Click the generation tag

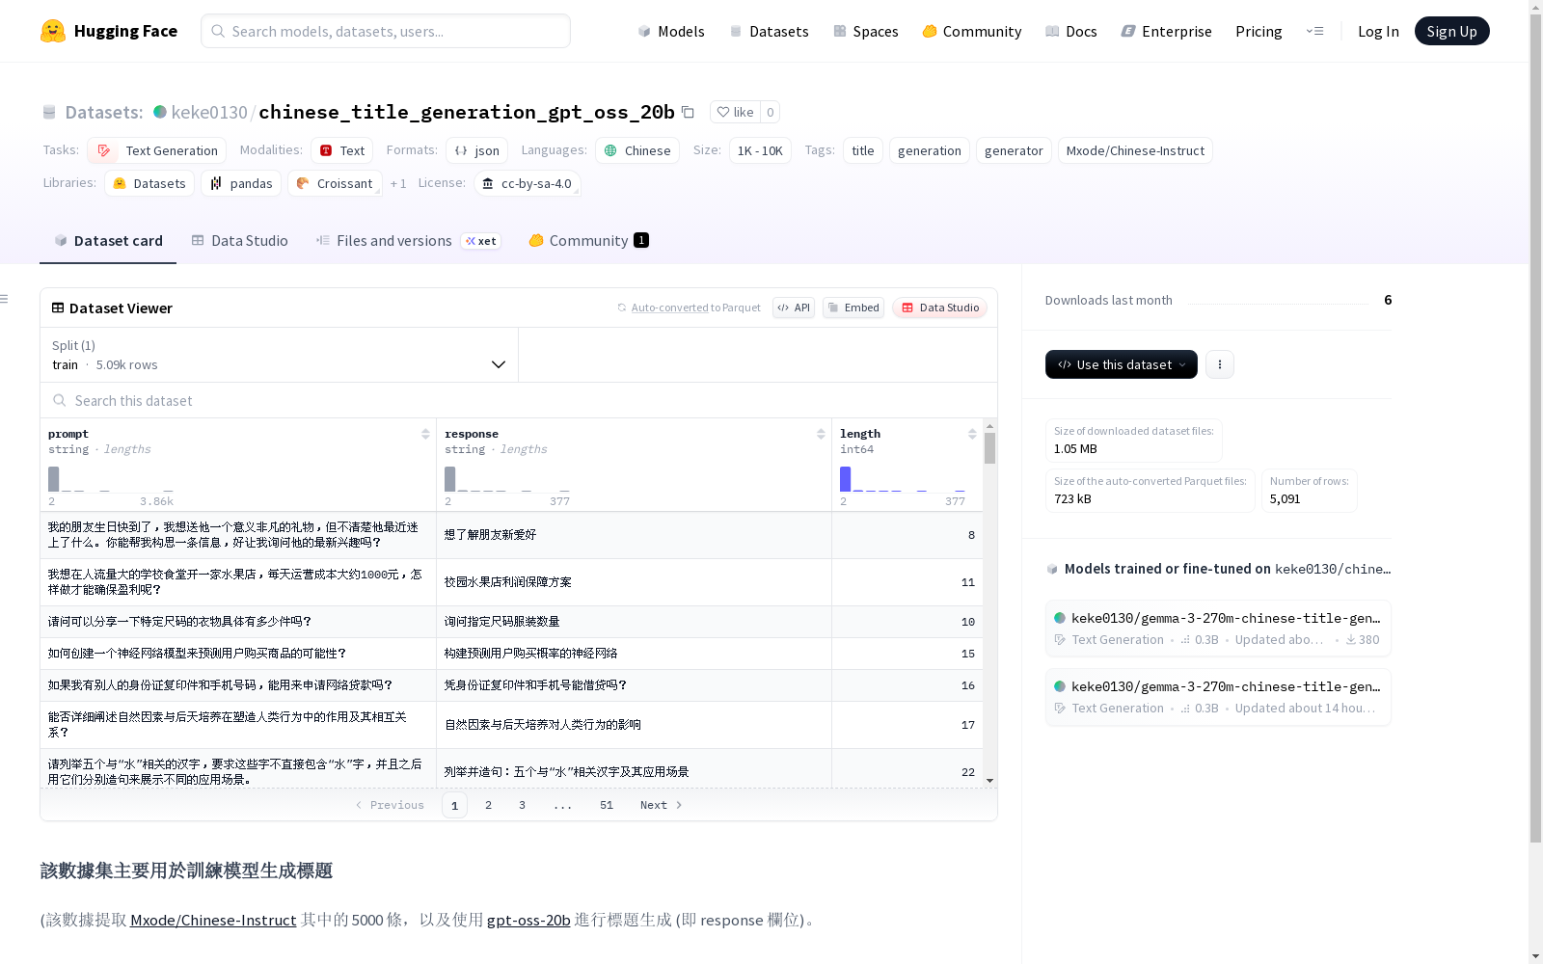click(930, 150)
